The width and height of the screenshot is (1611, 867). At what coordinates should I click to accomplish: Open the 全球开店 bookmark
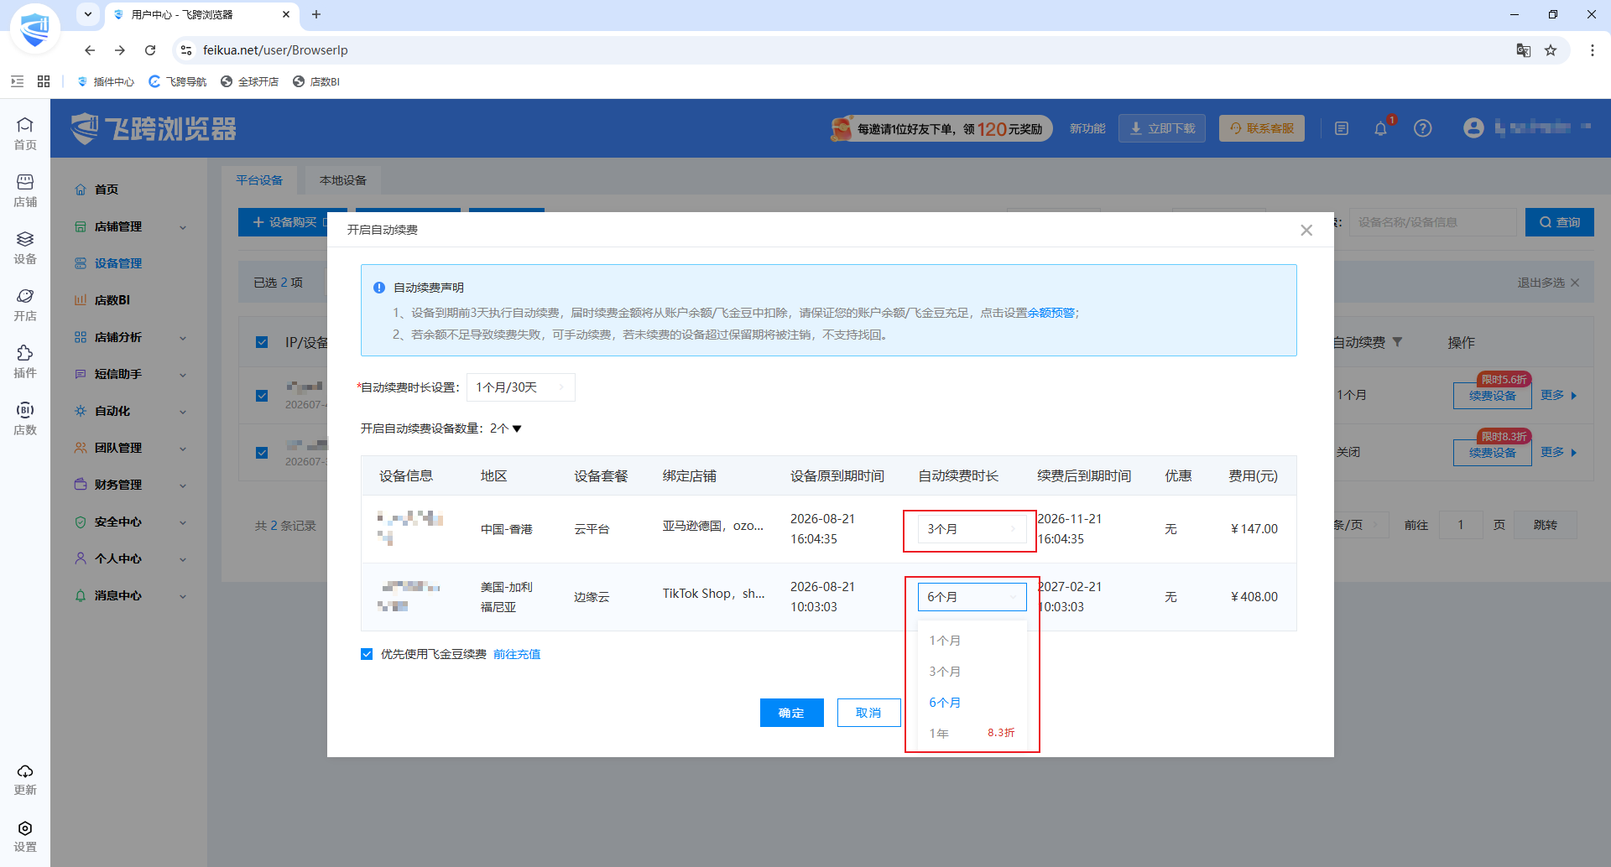[249, 81]
